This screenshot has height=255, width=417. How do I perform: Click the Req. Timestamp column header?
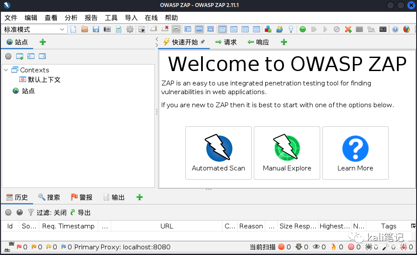pos(68,226)
